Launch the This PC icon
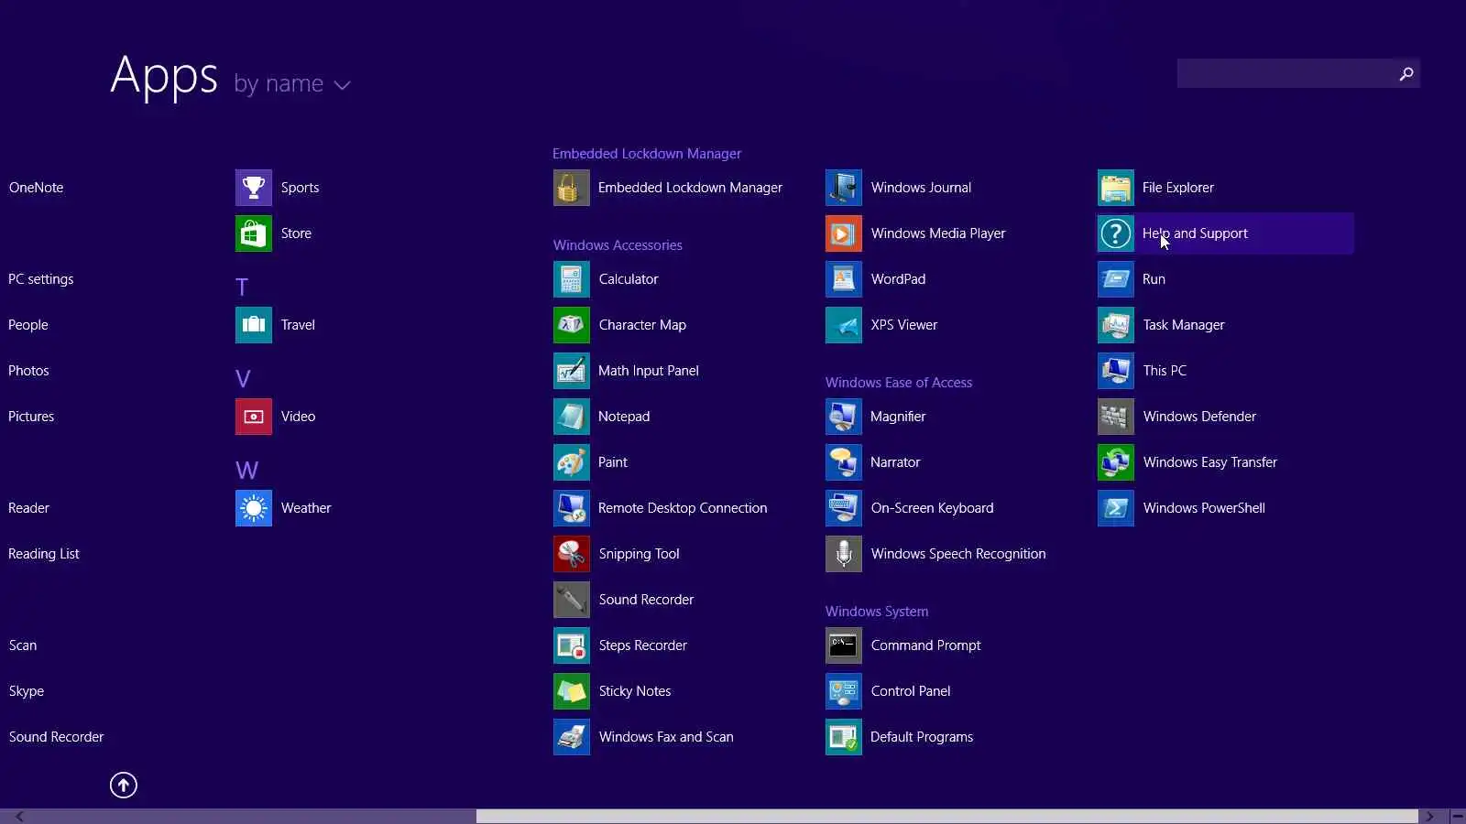Image resolution: width=1466 pixels, height=824 pixels. pyautogui.click(x=1116, y=371)
